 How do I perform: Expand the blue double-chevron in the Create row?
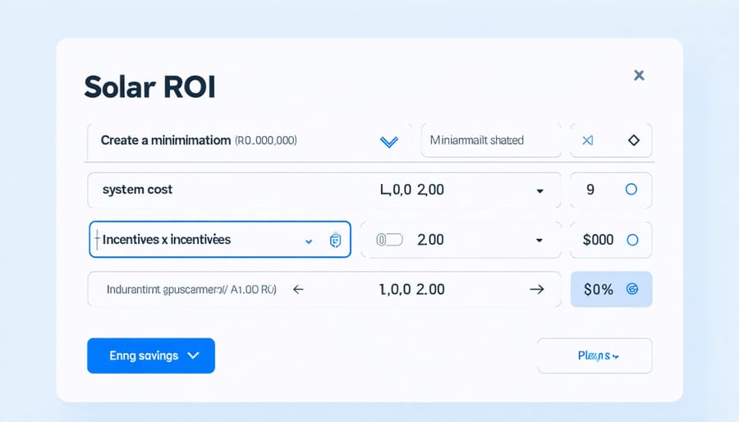(x=388, y=141)
